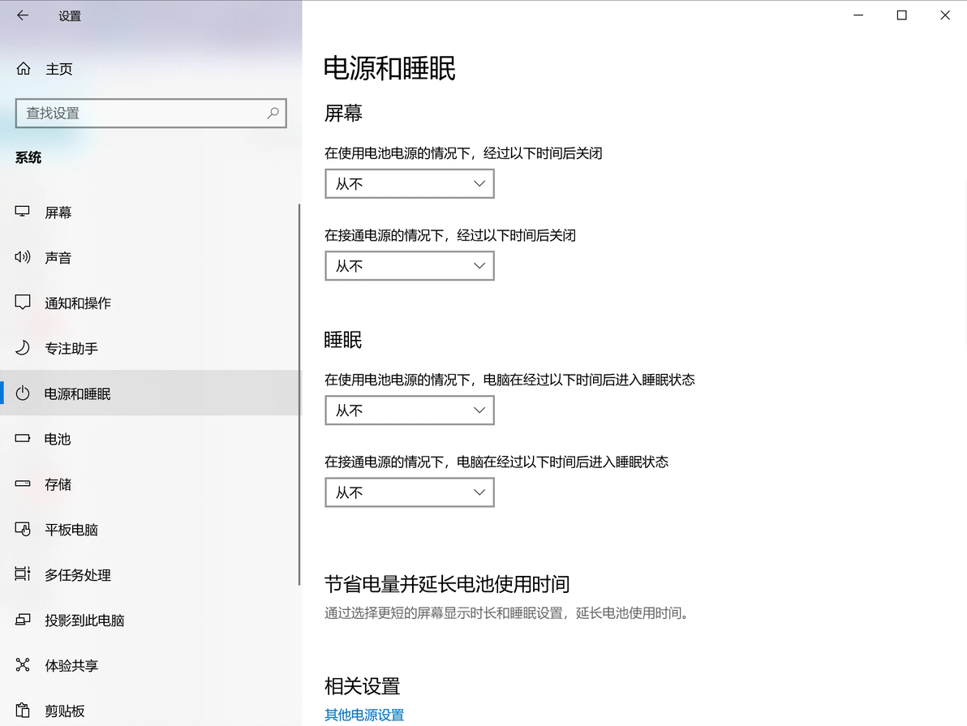Image resolution: width=967 pixels, height=726 pixels.
Task: Click the notification bubble icon beside 通知和操作
Action: coord(22,303)
